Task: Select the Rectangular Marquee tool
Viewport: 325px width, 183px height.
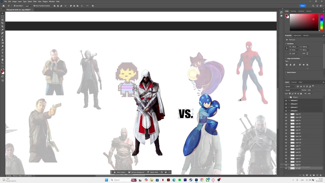Action: [x=2, y=17]
